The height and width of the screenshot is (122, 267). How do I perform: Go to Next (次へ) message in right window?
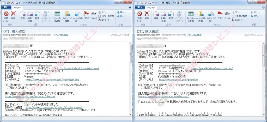tap(254, 16)
